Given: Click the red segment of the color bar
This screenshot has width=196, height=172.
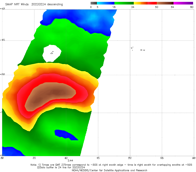Looking at the screenshot, I should pyautogui.click(x=152, y=3).
